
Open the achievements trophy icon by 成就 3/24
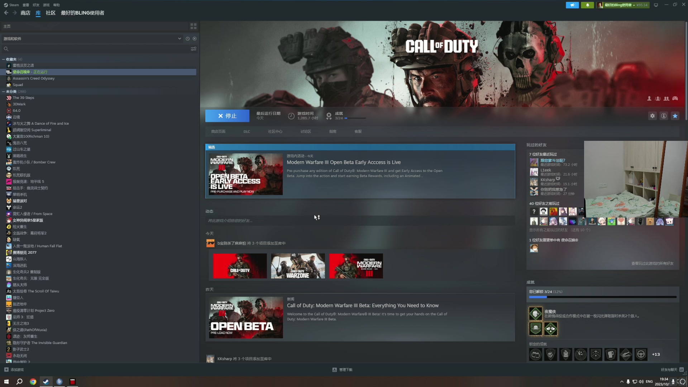[329, 116]
